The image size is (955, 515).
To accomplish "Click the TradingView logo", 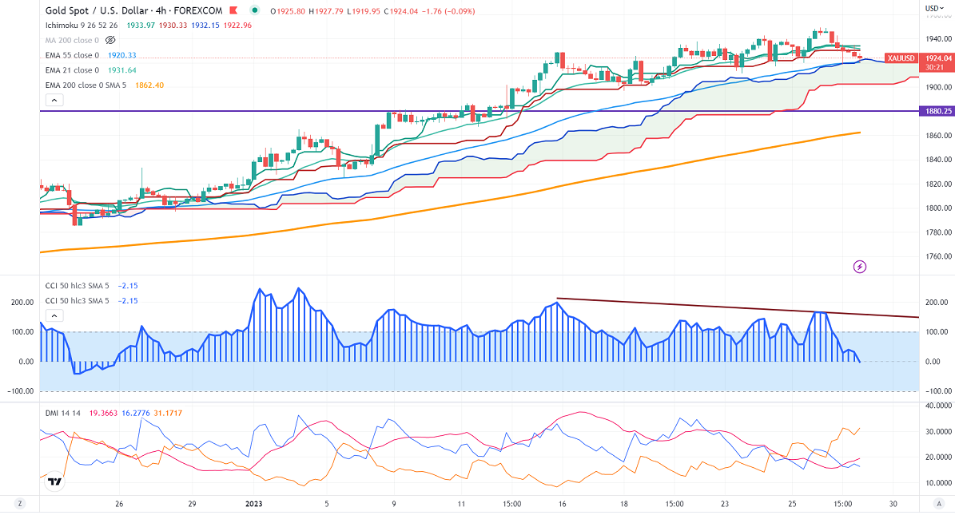I will [x=54, y=481].
